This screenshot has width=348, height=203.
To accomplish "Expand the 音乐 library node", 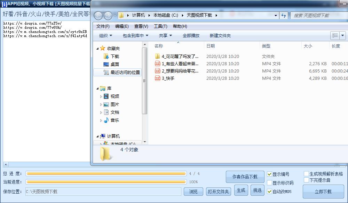I will [x=101, y=120].
